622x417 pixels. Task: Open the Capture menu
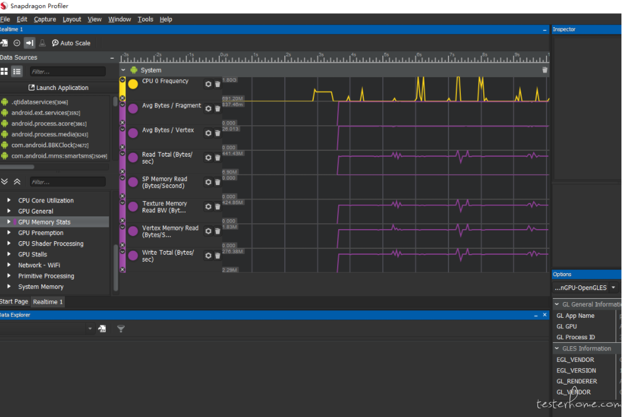(45, 19)
